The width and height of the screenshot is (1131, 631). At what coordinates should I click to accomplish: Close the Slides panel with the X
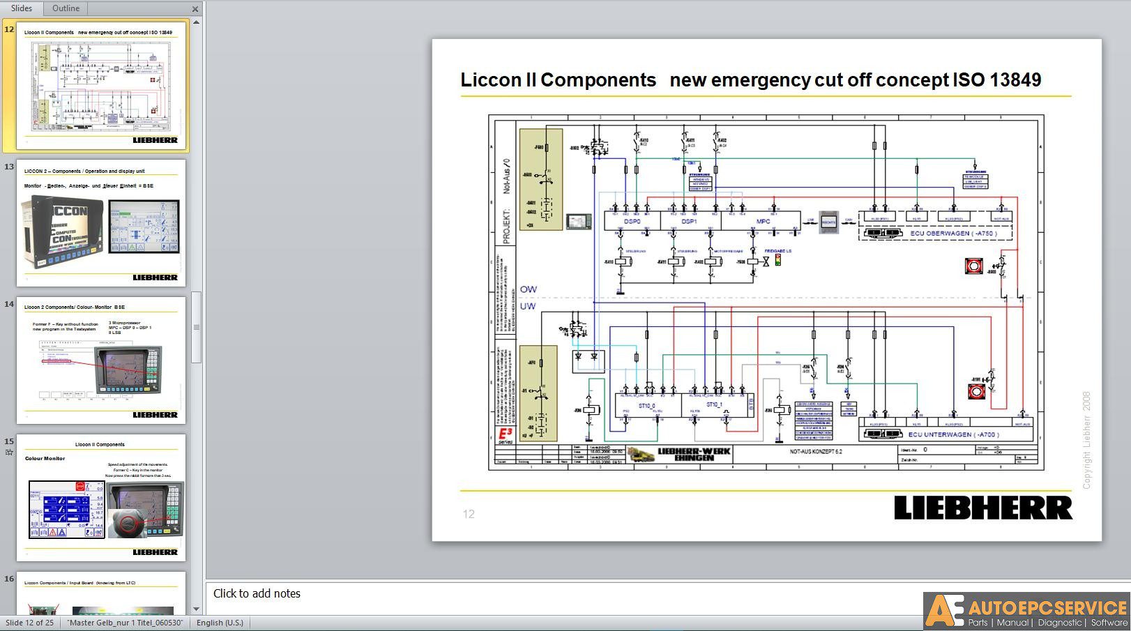[195, 9]
